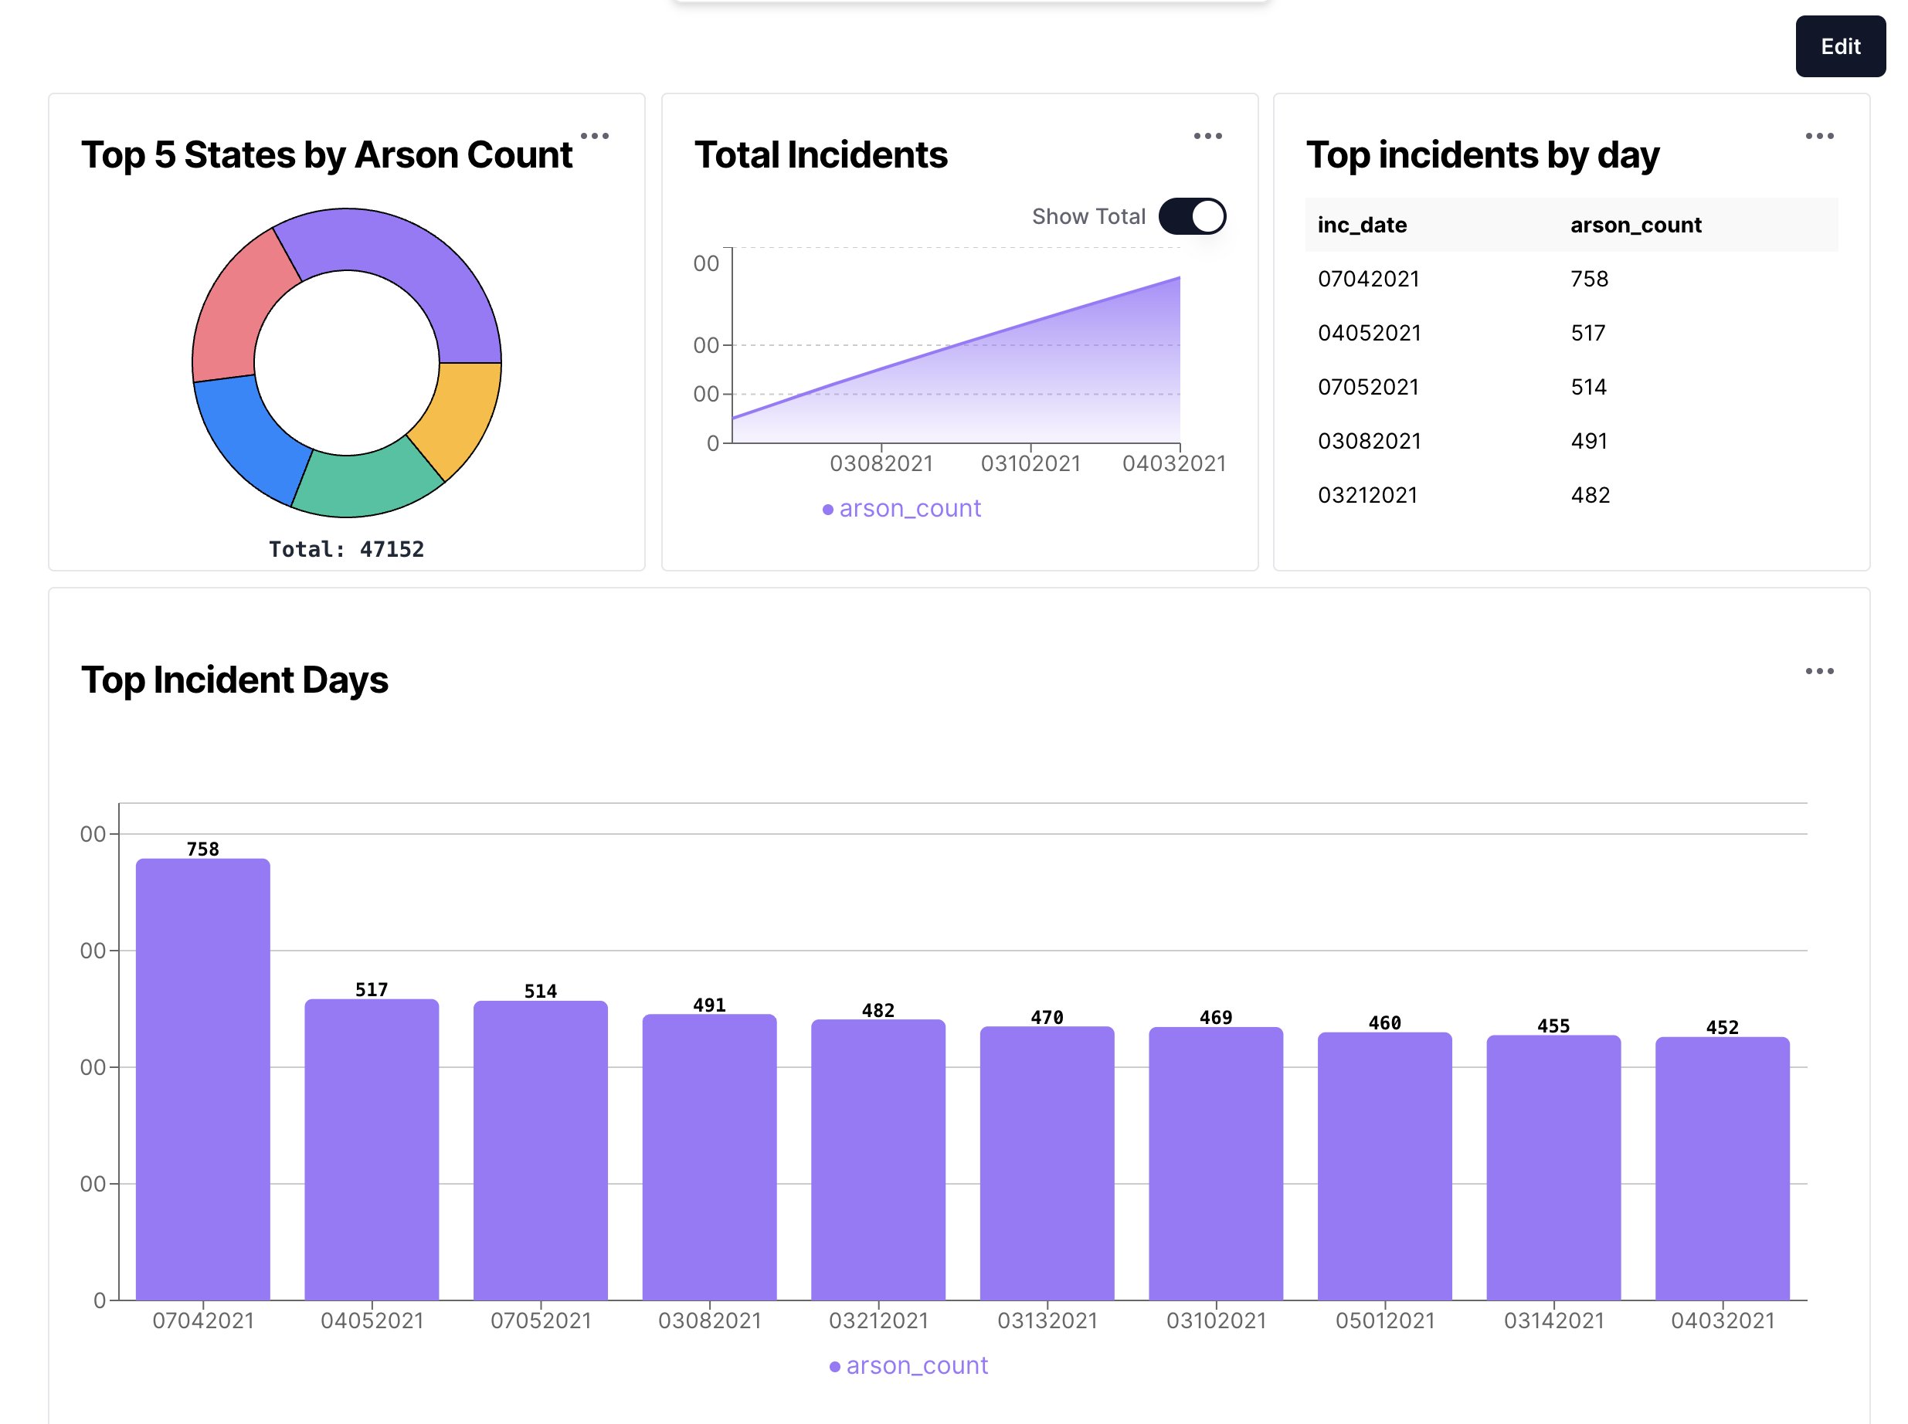
Task: Click the 452 bar for 04032021
Action: 1722,1168
